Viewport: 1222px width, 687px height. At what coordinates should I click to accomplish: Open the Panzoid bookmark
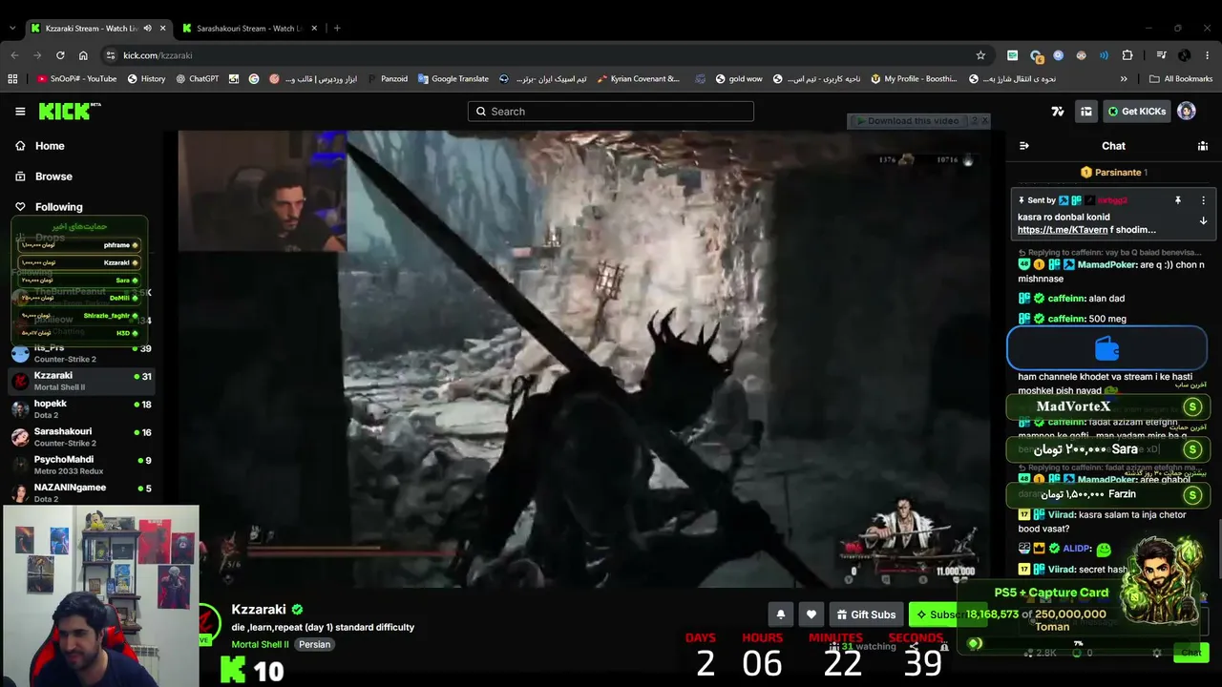388,79
